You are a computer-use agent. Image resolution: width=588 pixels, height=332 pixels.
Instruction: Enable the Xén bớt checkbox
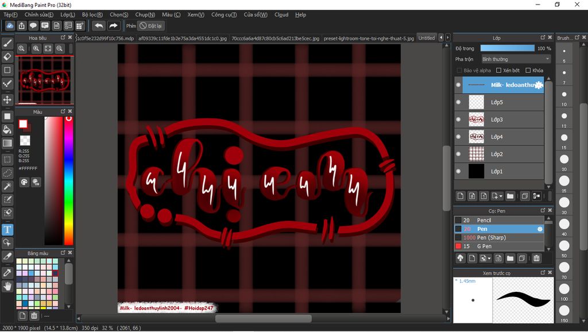(x=499, y=70)
